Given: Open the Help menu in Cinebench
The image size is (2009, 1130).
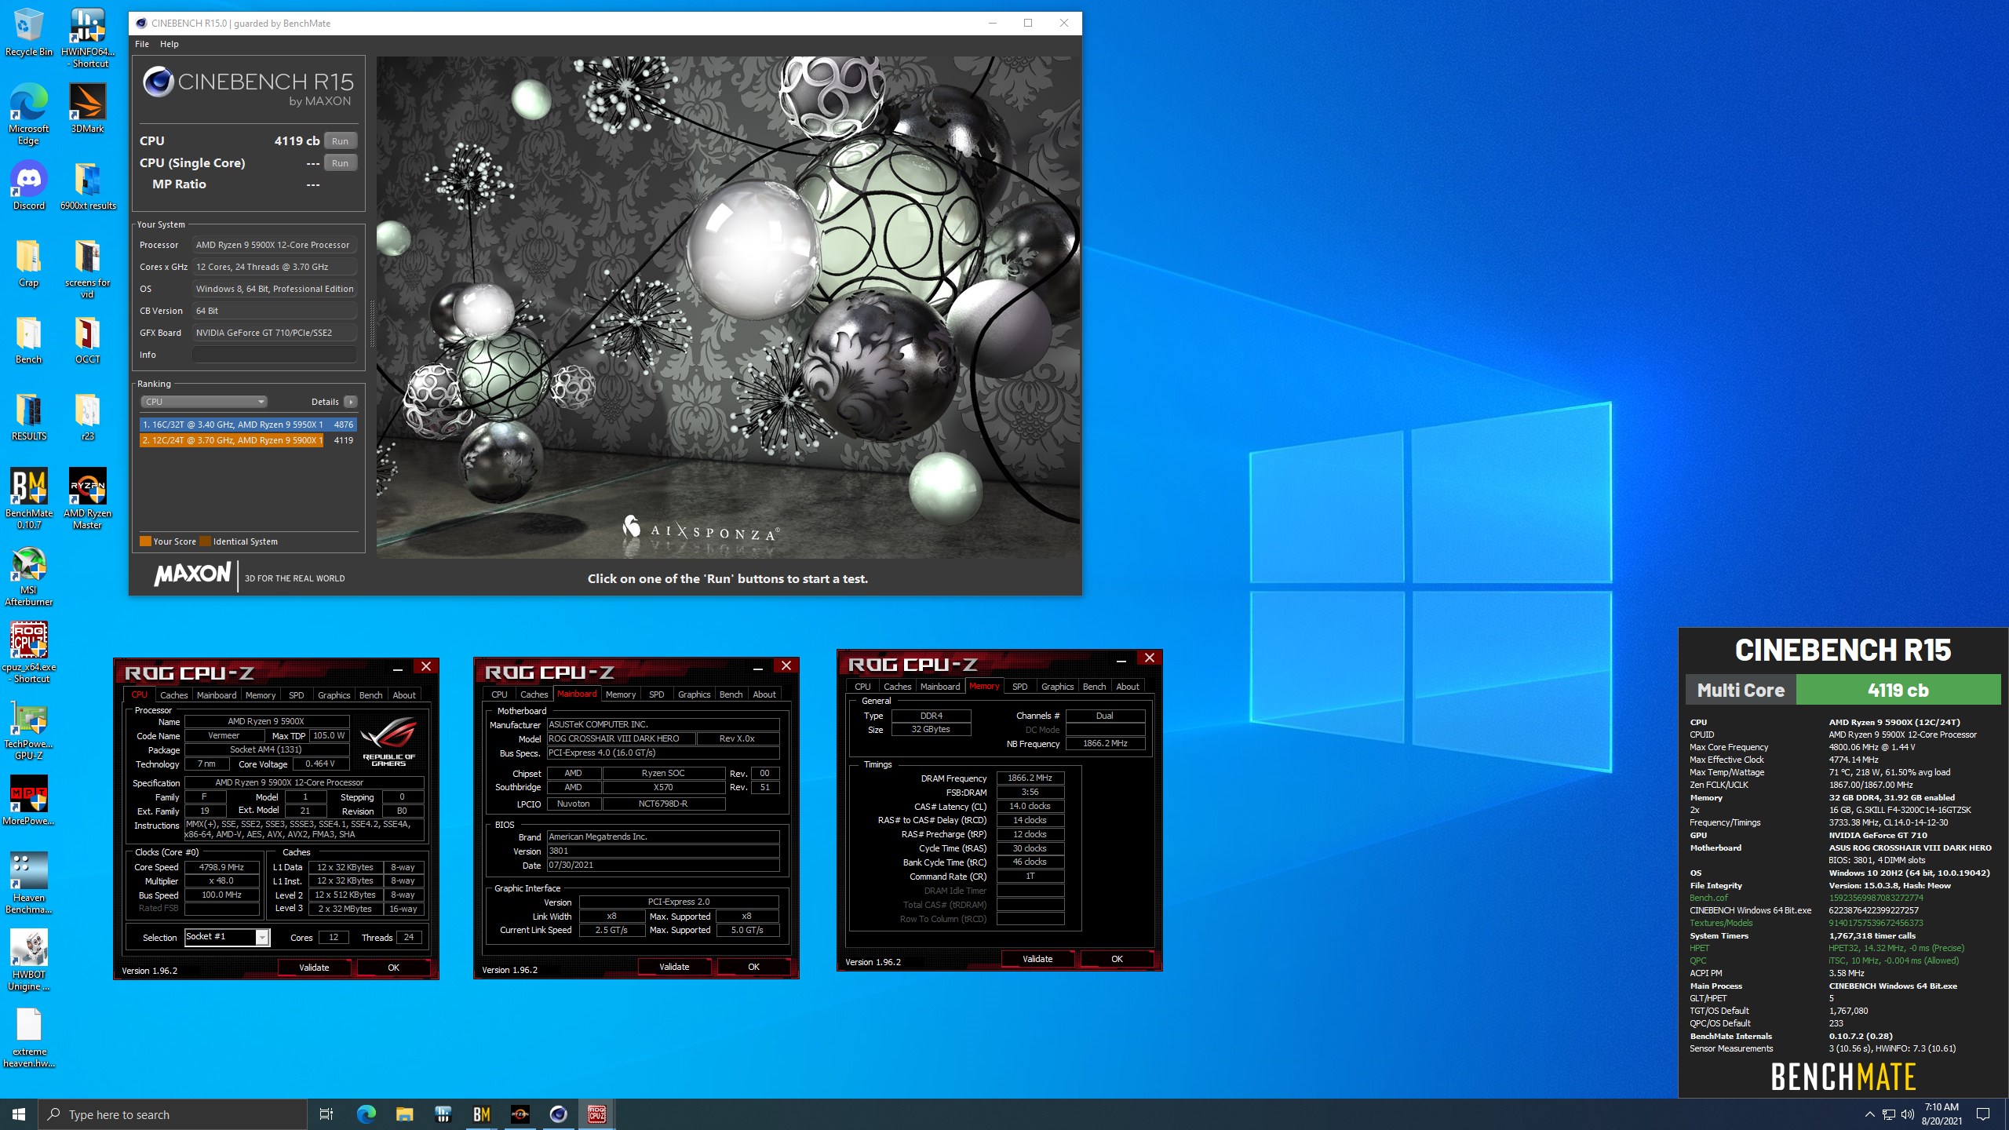Looking at the screenshot, I should click(170, 44).
